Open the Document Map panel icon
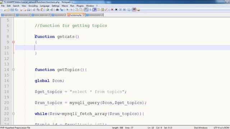This screenshot has width=230, height=129. pyautogui.click(x=102, y=10)
